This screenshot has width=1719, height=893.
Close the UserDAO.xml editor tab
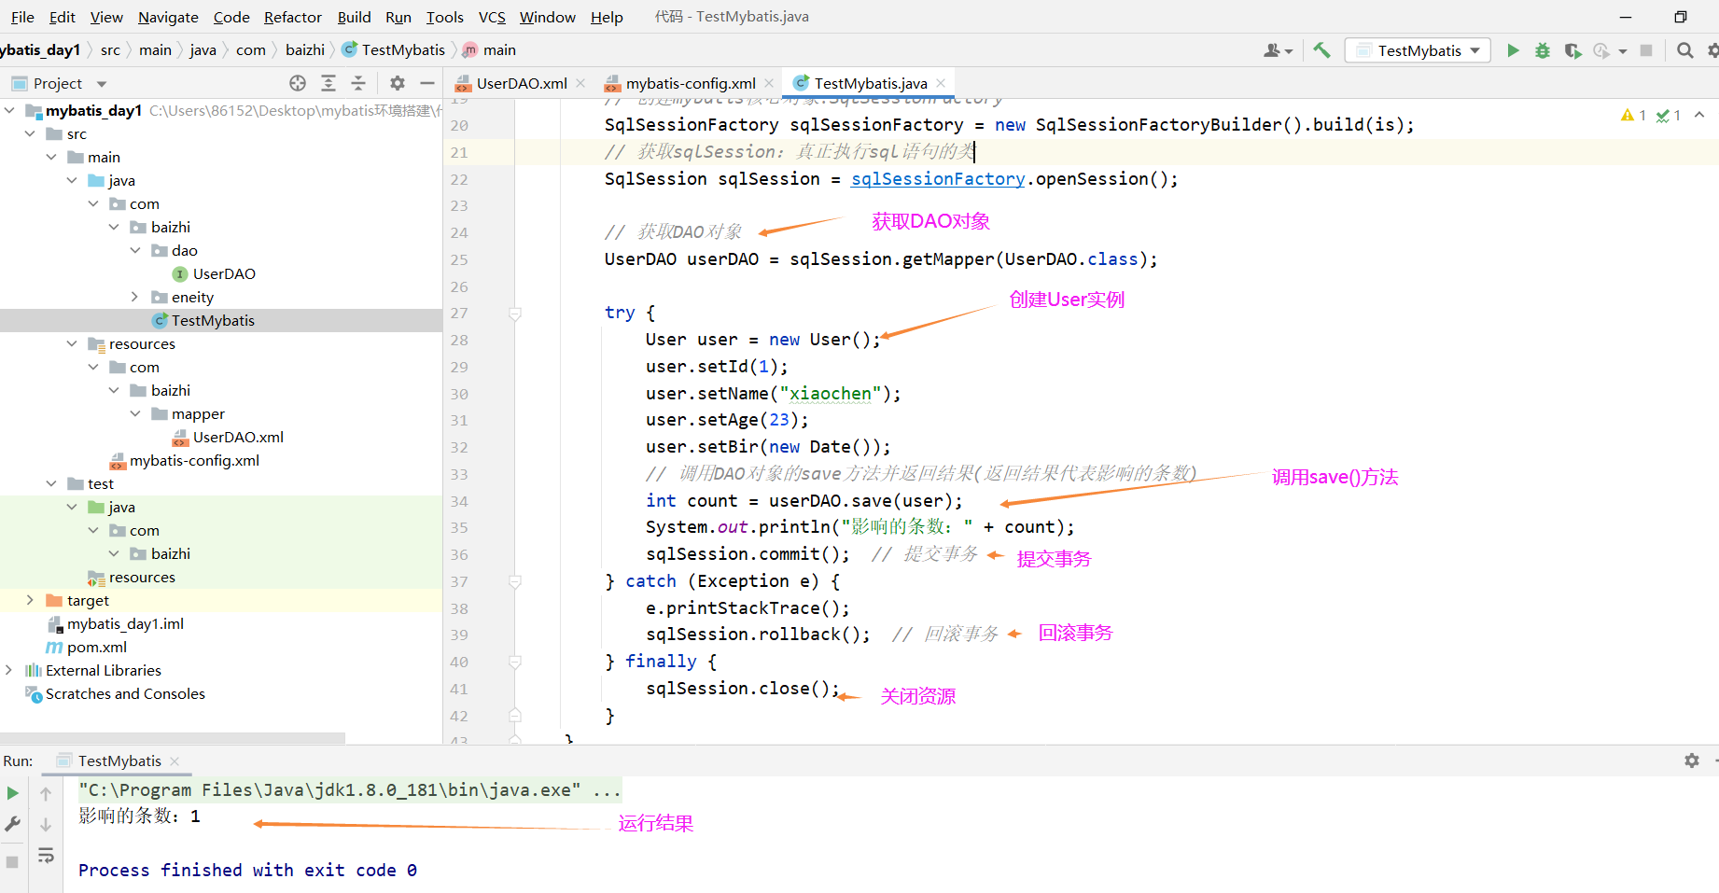pyautogui.click(x=580, y=83)
